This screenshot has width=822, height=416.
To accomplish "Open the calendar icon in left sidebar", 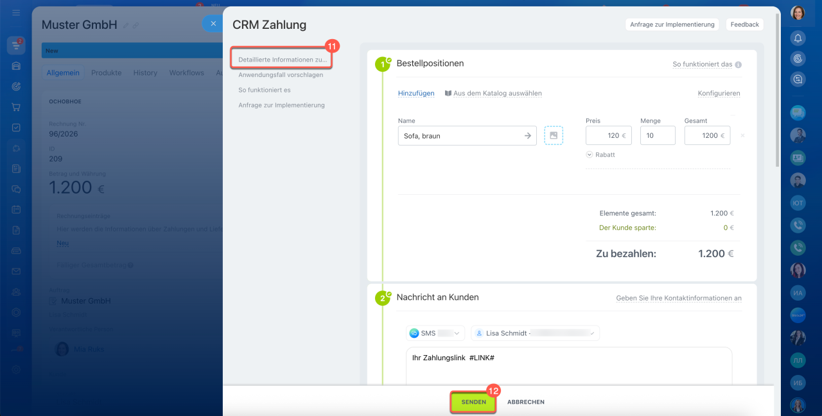I will [x=16, y=210].
